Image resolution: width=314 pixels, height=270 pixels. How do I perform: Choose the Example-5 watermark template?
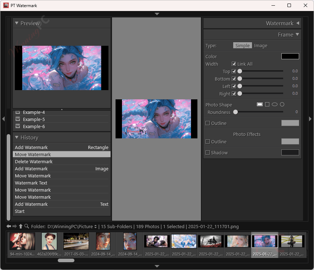[x=61, y=119]
